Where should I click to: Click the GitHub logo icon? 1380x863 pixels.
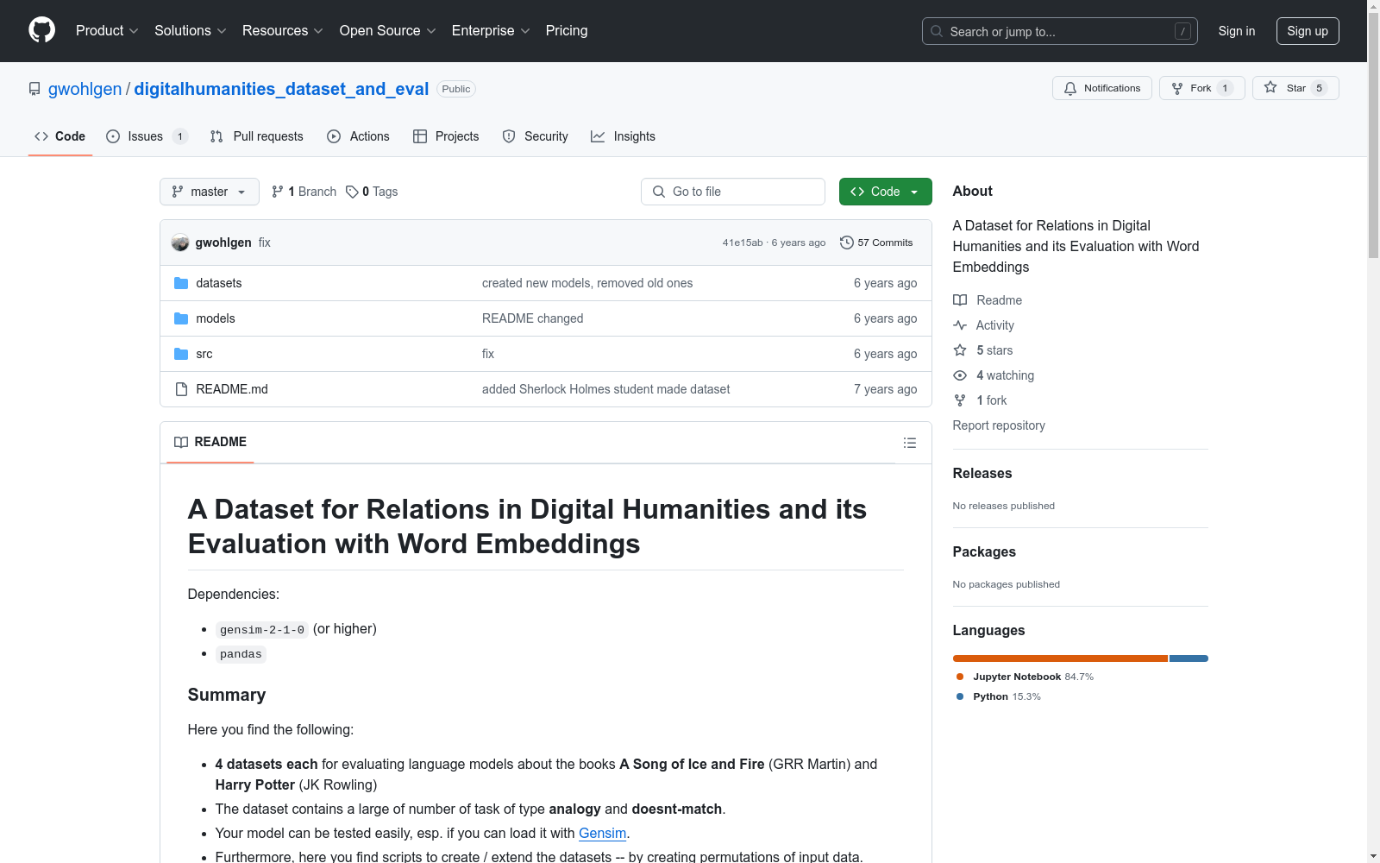coord(41,30)
